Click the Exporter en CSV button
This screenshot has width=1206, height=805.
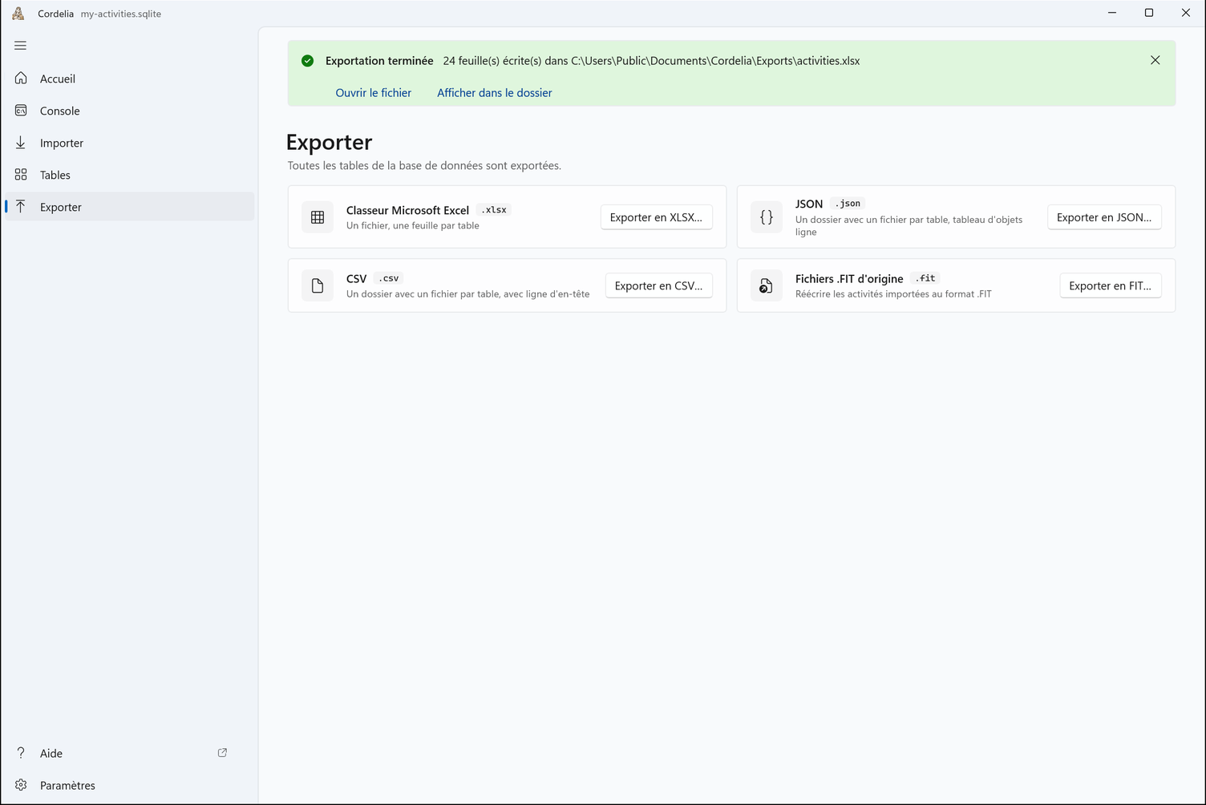tap(659, 285)
